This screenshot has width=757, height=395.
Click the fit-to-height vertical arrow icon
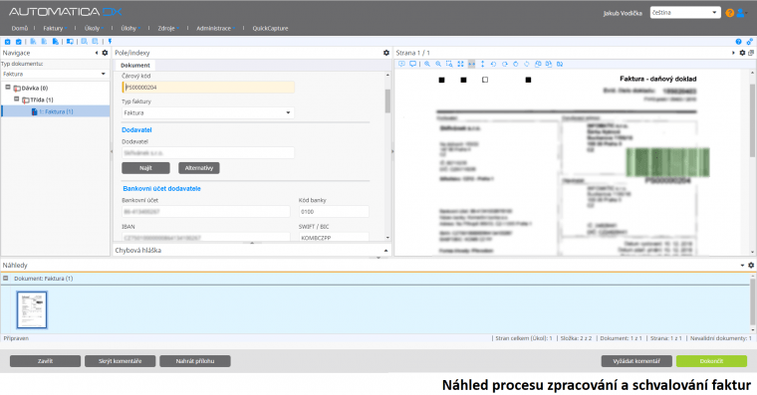pyautogui.click(x=482, y=64)
